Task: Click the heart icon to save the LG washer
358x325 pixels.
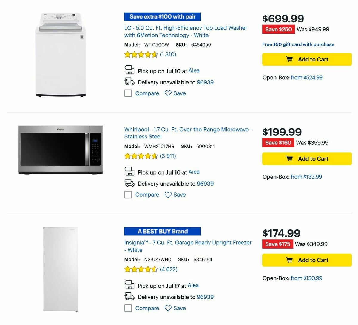Action: click(168, 93)
